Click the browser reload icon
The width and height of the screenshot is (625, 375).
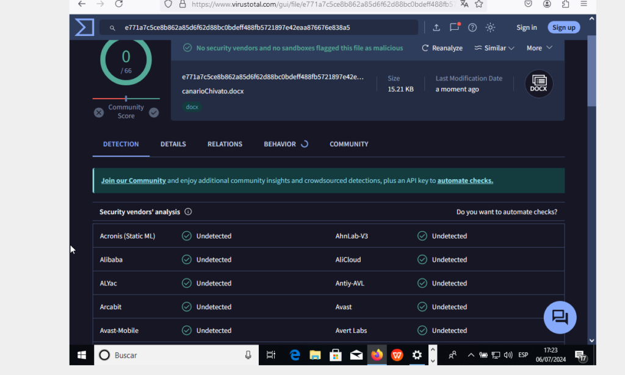(x=119, y=4)
